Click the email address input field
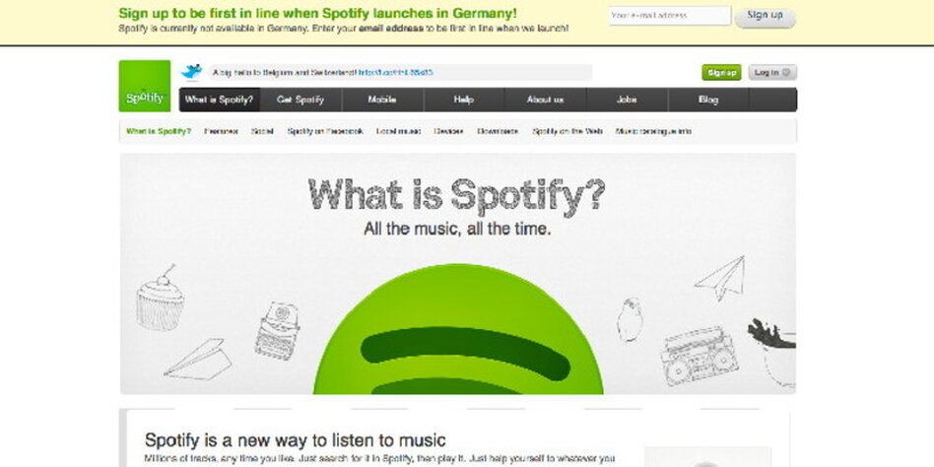 (670, 16)
